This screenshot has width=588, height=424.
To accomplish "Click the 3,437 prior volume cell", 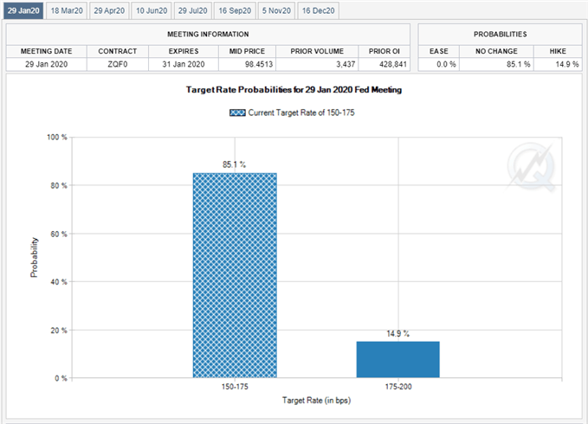I will pos(317,64).
